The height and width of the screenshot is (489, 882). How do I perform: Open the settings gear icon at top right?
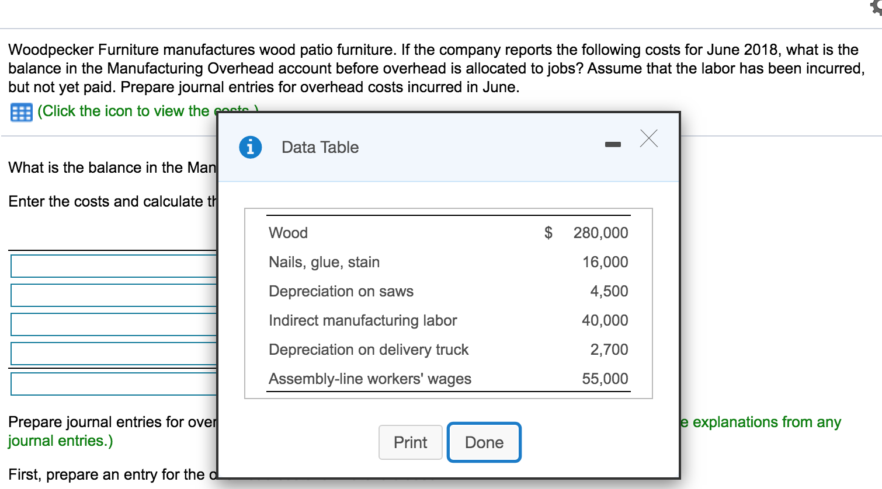coord(876,6)
